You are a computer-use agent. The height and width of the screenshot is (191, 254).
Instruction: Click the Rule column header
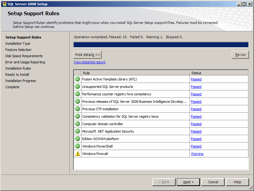[x=135, y=73]
